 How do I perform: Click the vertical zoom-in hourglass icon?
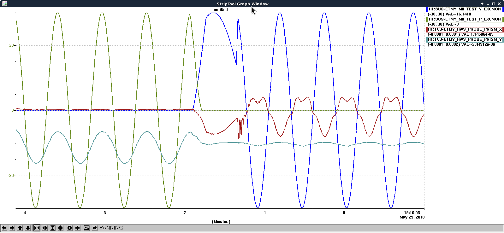[53, 228]
